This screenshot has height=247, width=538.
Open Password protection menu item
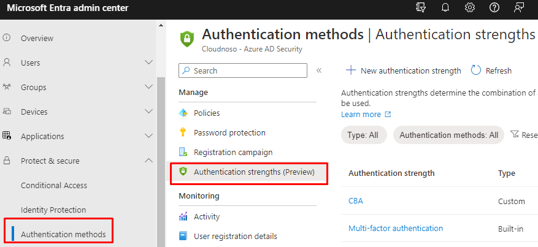pyautogui.click(x=229, y=132)
